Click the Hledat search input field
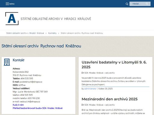 pos(140,4)
